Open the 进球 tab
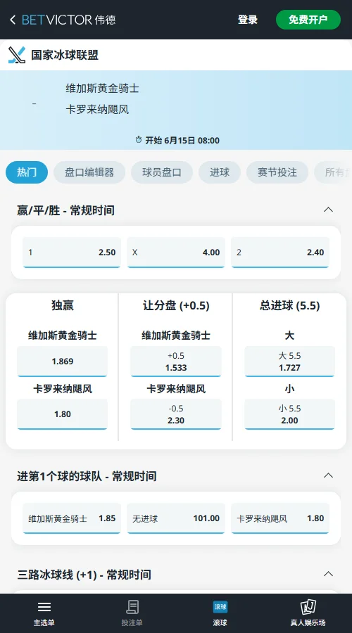This screenshot has width=352, height=633. pyautogui.click(x=220, y=172)
